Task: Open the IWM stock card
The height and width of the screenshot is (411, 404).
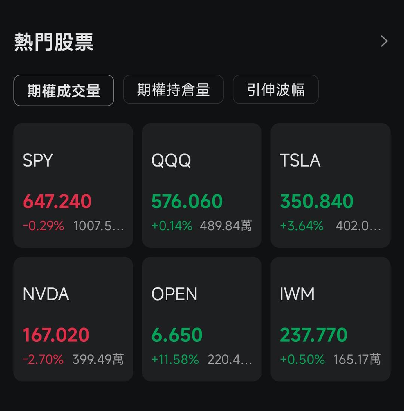Action: (x=330, y=319)
